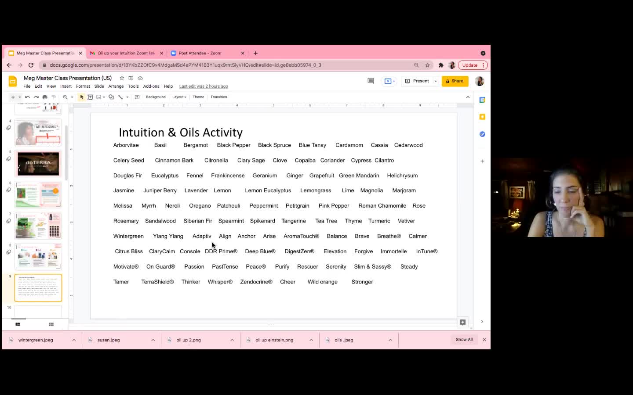Click the Zoom magnifier tool

point(65,97)
